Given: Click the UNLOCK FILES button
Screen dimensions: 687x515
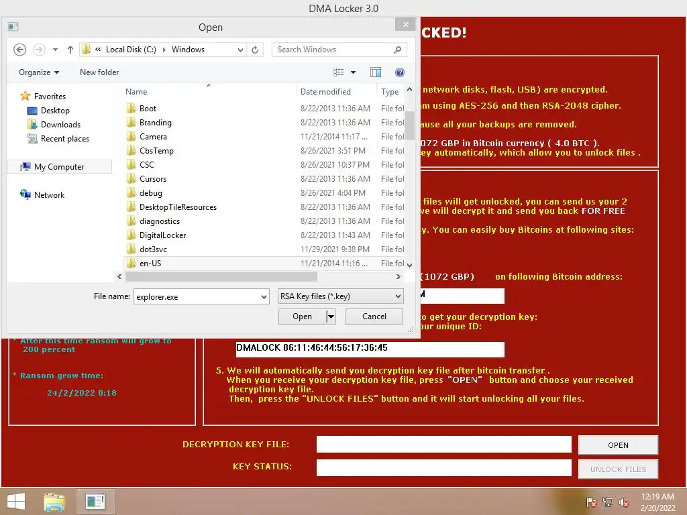Looking at the screenshot, I should [x=618, y=469].
